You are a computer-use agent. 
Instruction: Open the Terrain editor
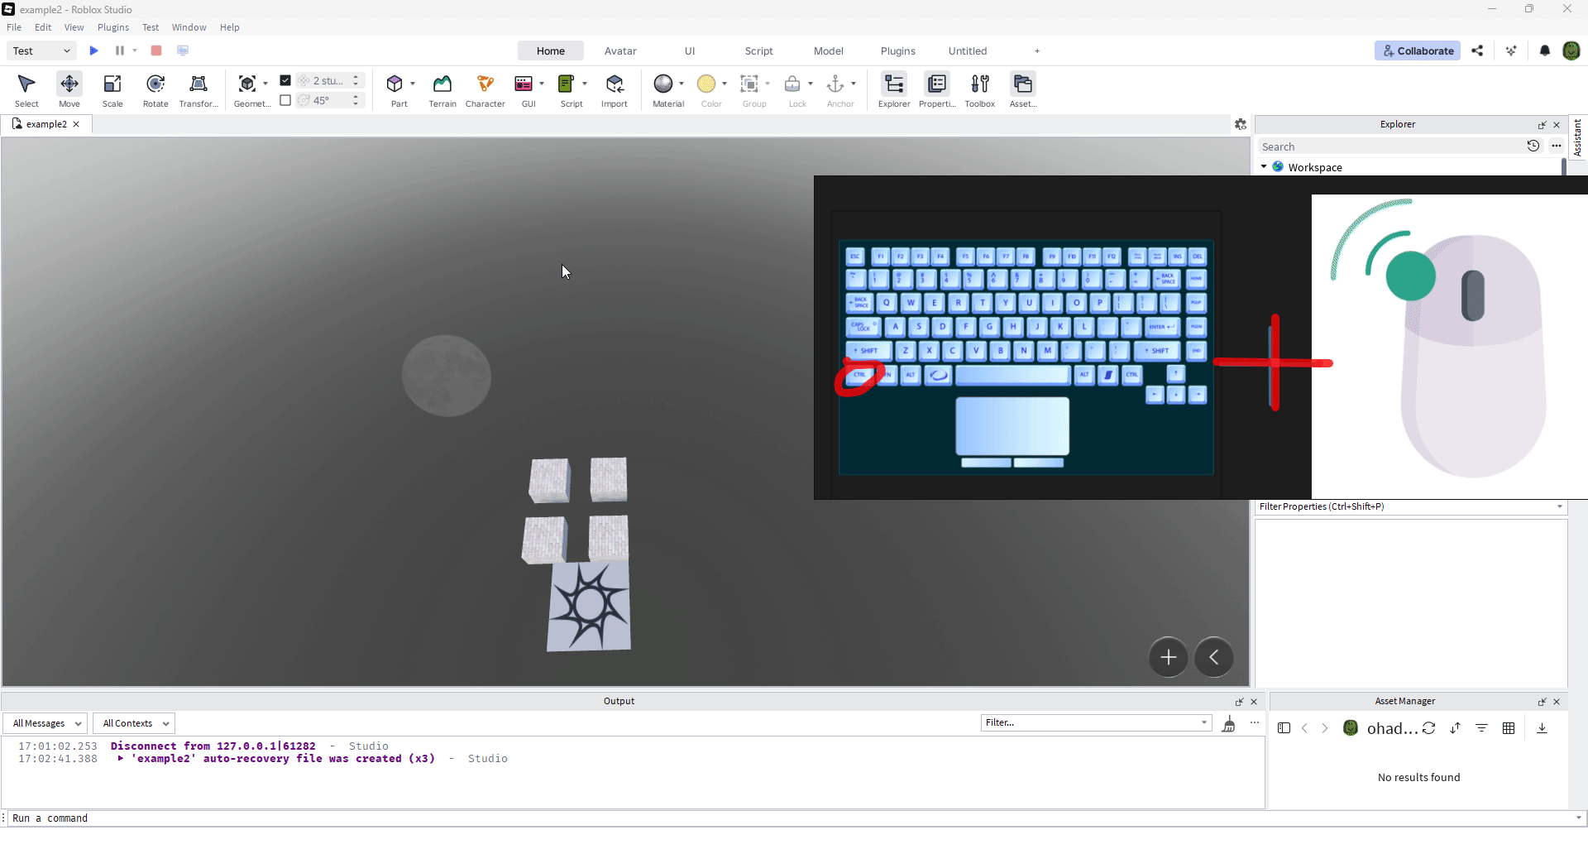[442, 89]
